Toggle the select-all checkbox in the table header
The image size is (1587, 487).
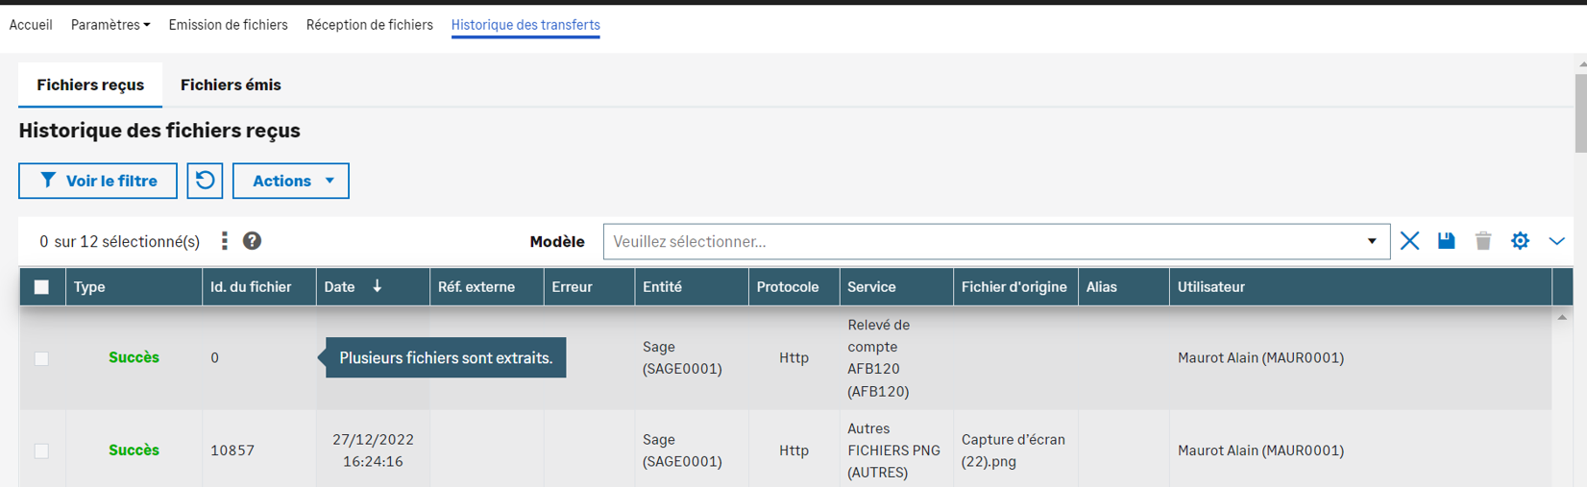pyautogui.click(x=41, y=287)
